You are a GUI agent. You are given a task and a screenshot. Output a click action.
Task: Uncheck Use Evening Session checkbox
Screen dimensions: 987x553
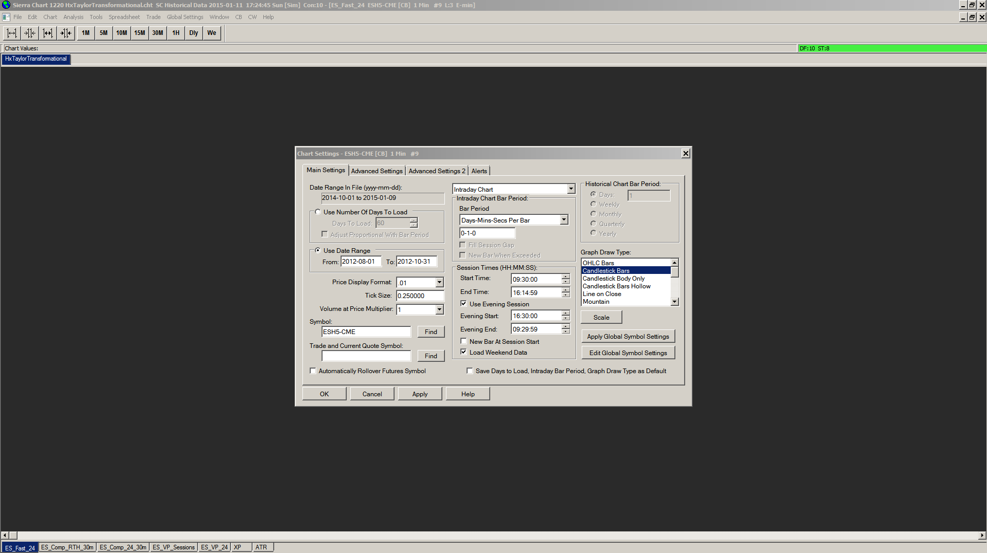tap(463, 304)
